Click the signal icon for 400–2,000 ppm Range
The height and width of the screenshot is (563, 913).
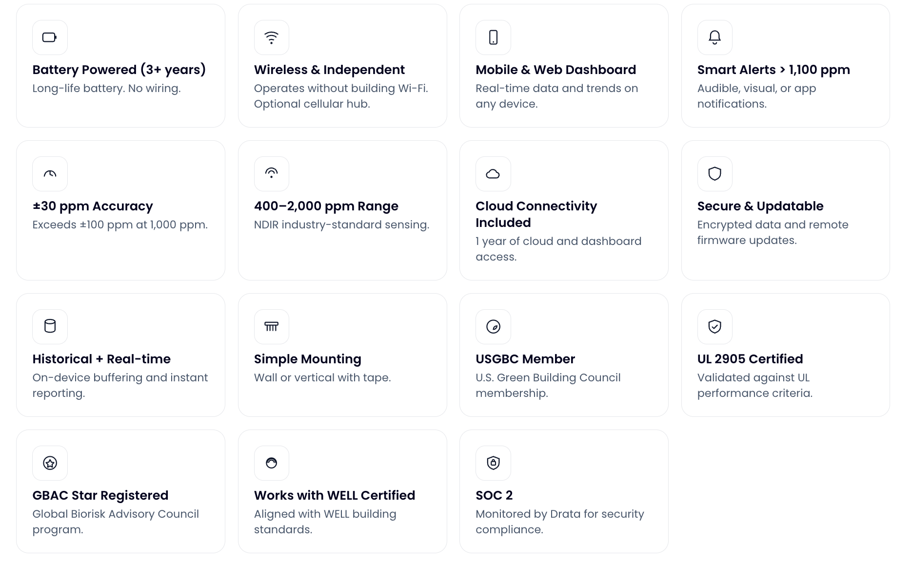tap(271, 174)
